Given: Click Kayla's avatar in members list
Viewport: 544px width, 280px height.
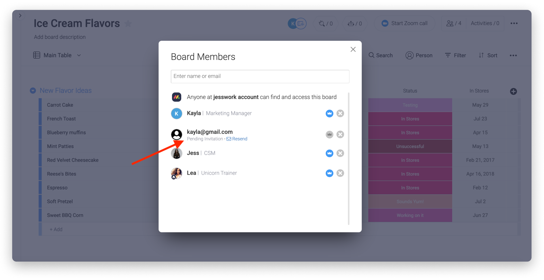Looking at the screenshot, I should coord(177,114).
